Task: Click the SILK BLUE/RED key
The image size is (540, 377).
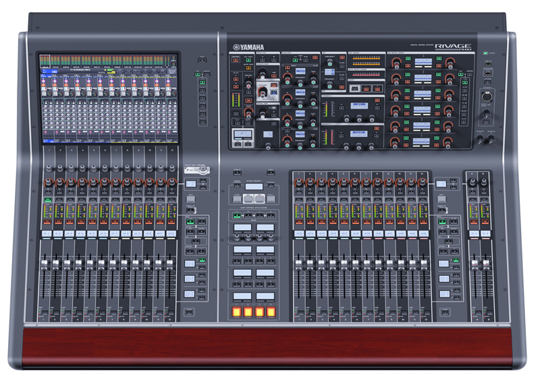Action: tap(274, 93)
